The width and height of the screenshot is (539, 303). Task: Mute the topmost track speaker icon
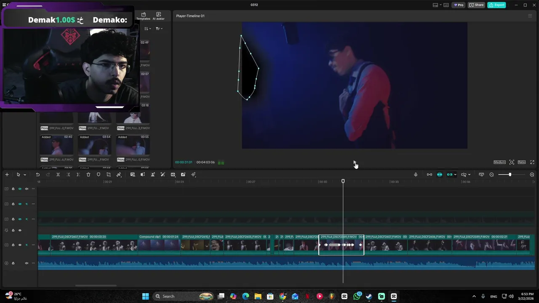coord(27,189)
